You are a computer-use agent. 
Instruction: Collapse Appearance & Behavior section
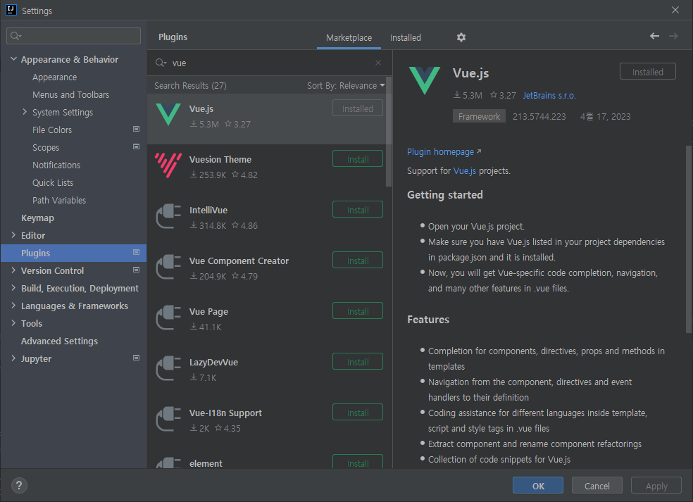[x=13, y=58]
